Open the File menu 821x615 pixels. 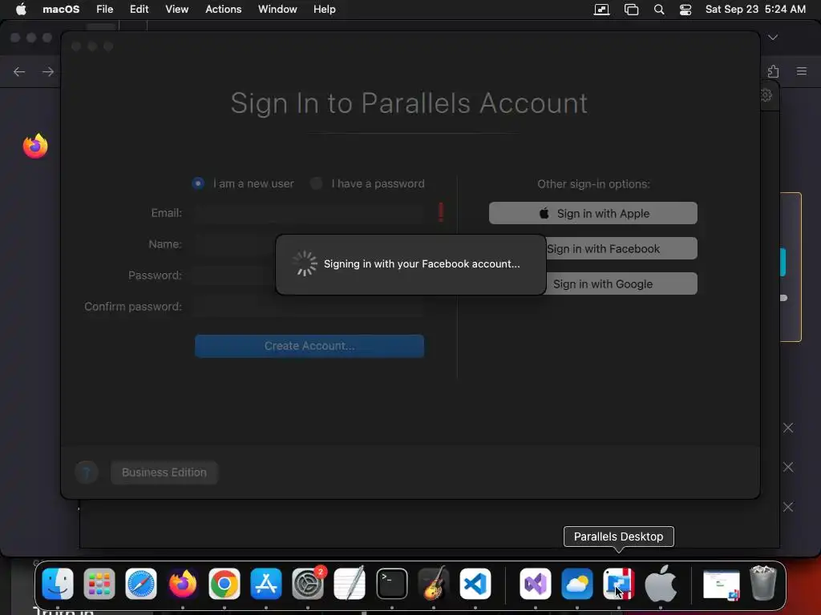tap(105, 10)
